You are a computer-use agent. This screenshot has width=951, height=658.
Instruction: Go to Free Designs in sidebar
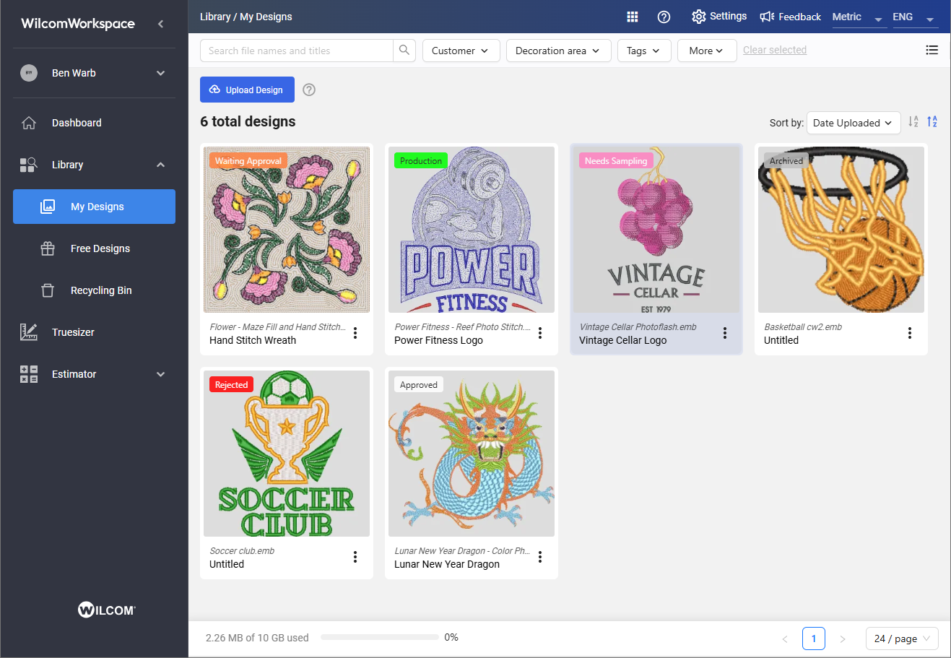100,248
